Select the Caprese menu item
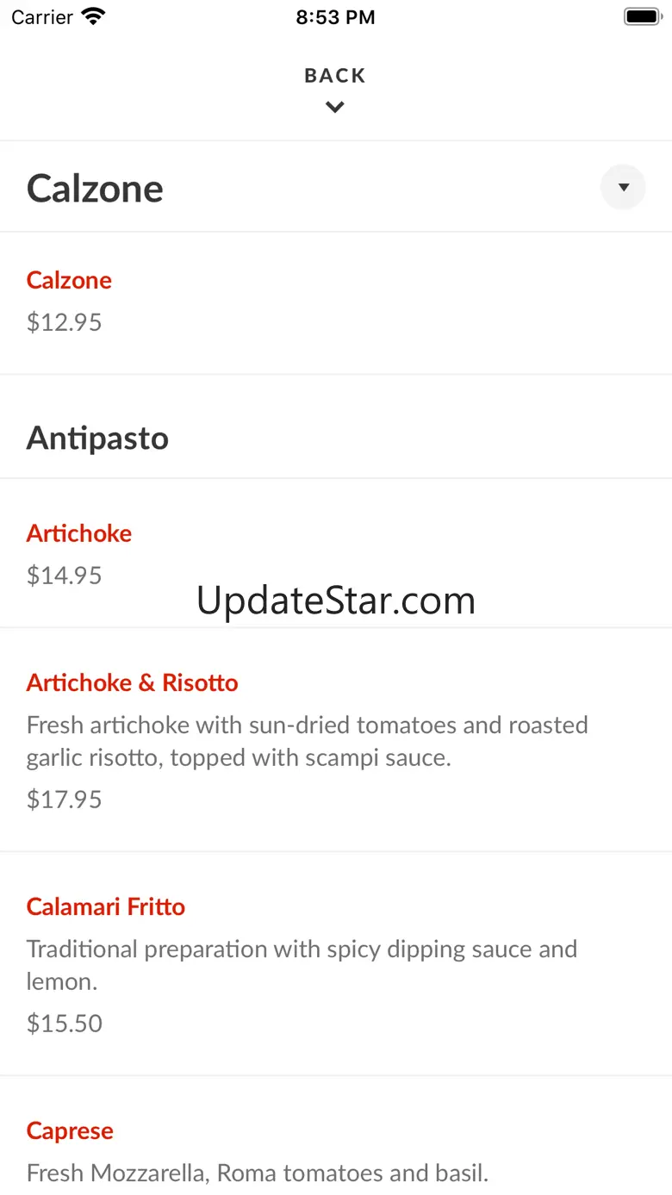Screen dimensions: 672x1195 pyautogui.click(x=70, y=1130)
